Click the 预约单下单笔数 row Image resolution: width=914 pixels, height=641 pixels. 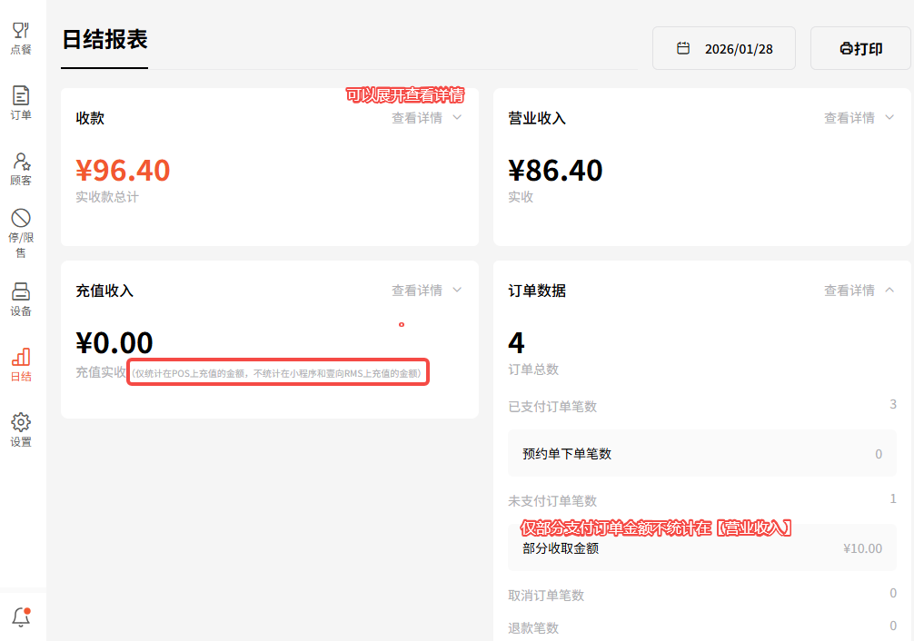pos(701,454)
